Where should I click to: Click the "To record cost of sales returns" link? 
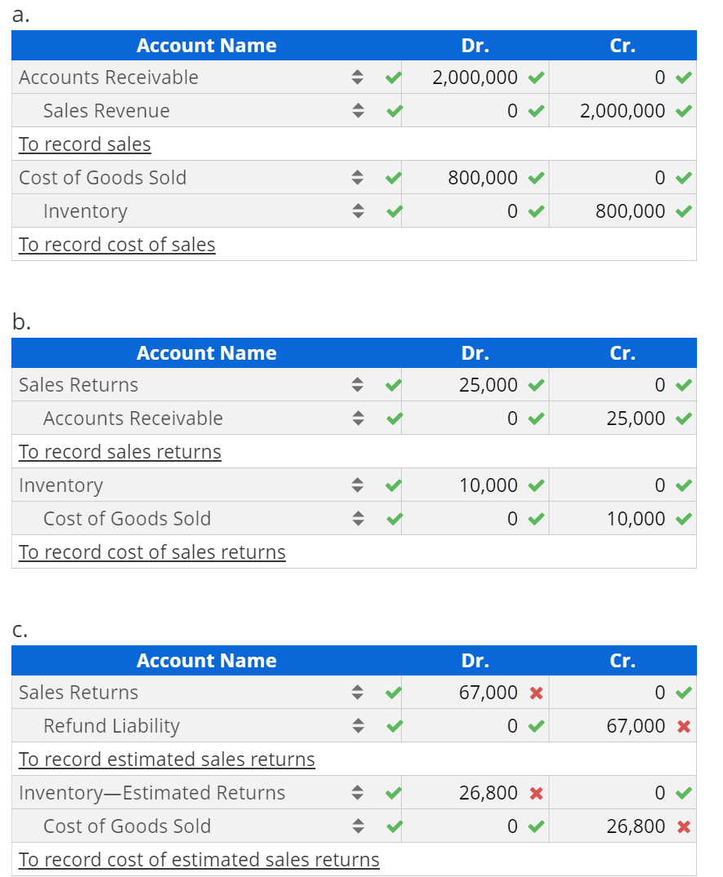pos(152,552)
